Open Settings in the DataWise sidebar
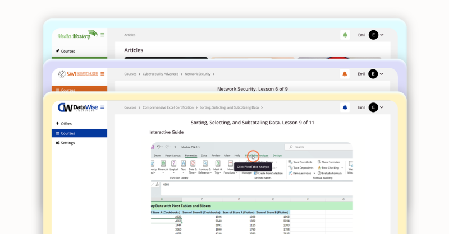The height and width of the screenshot is (234, 449). pyautogui.click(x=67, y=143)
